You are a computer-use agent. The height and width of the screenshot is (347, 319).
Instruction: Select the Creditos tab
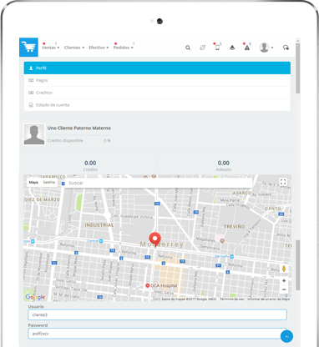click(157, 93)
